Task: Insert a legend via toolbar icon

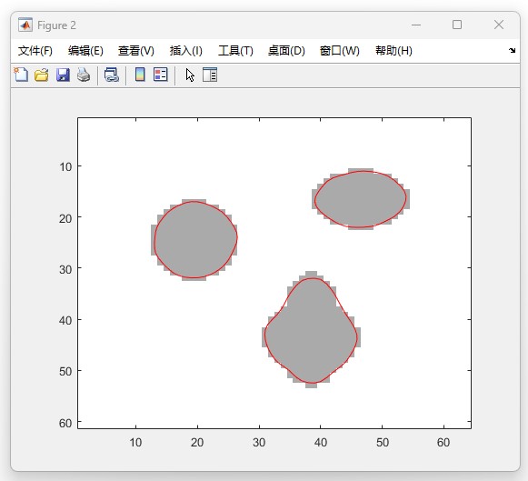Action: 161,75
